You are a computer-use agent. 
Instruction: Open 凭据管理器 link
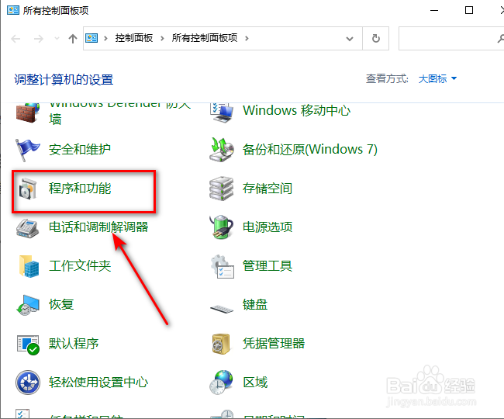[x=274, y=344]
